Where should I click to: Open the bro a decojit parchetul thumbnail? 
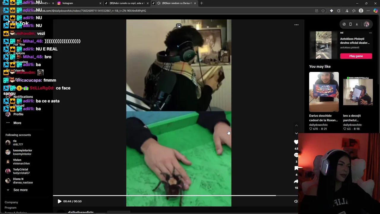(x=358, y=92)
